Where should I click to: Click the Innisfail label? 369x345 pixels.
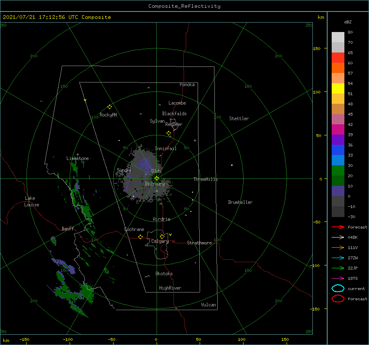166,149
